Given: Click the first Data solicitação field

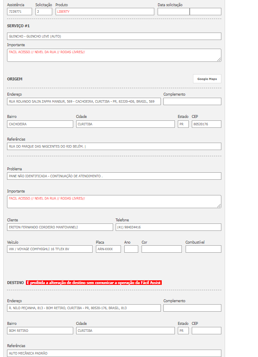Looking at the screenshot, I should [x=173, y=12].
